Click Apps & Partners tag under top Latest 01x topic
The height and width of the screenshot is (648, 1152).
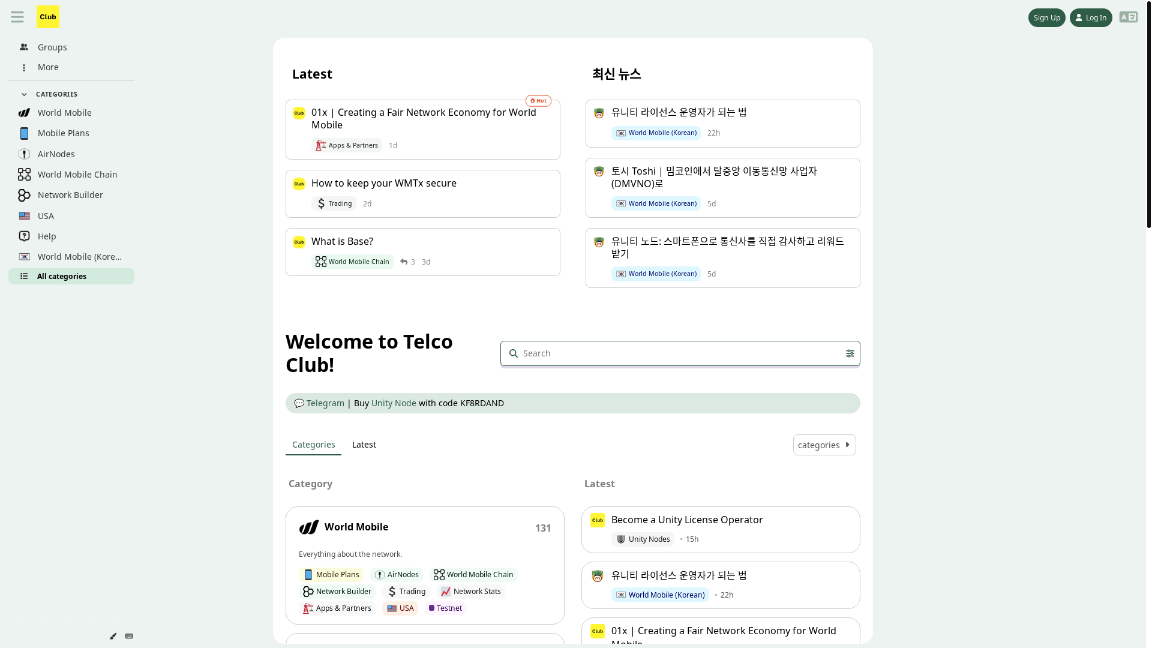pyautogui.click(x=347, y=145)
